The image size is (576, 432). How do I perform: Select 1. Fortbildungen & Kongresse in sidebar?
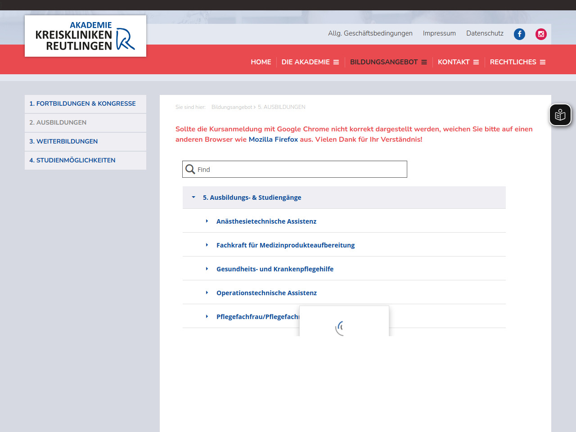click(x=82, y=103)
